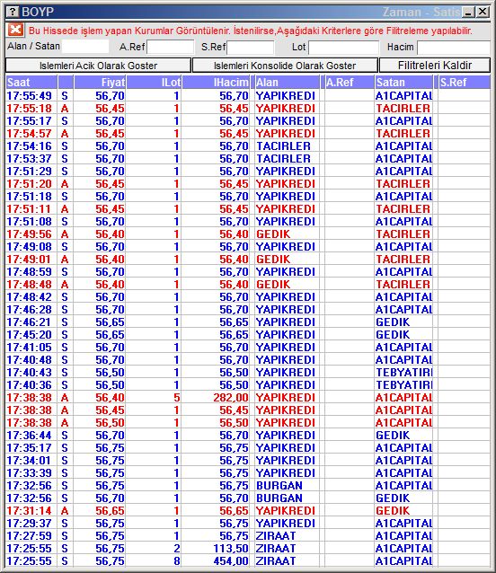This screenshot has height=573, width=496.
Task: Click TEBYATIRI seller in 17:40:36 row
Action: click(x=403, y=385)
